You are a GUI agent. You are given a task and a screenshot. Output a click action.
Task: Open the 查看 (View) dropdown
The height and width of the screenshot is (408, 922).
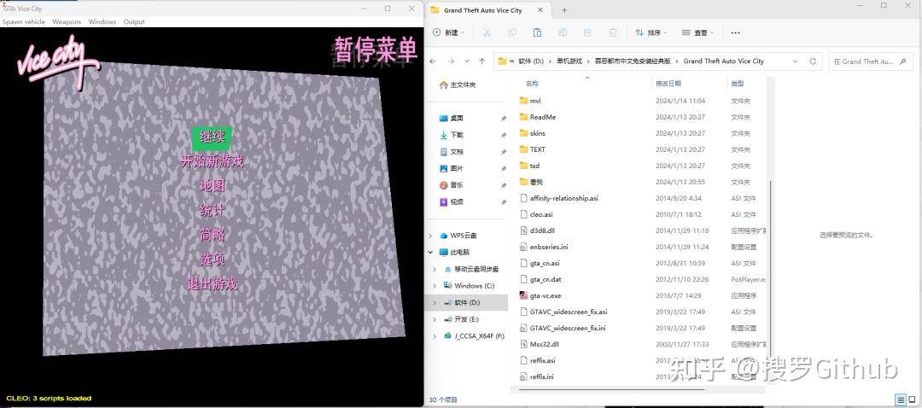pos(697,33)
